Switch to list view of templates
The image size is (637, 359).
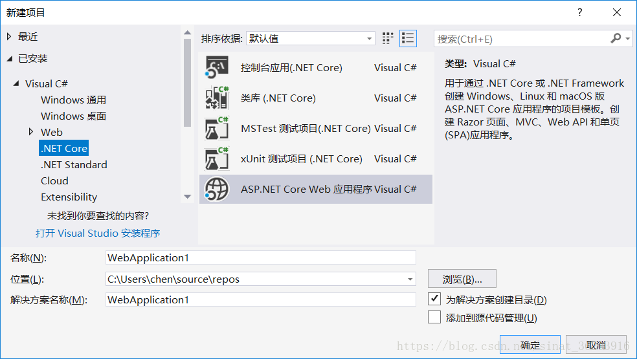tap(408, 39)
